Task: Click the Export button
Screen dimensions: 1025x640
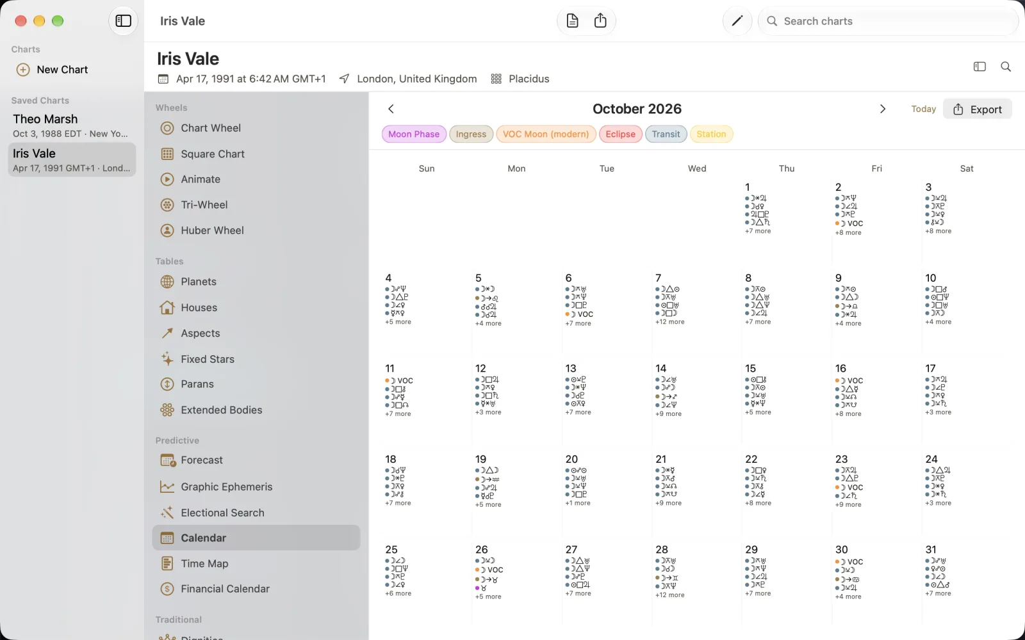Action: (978, 109)
